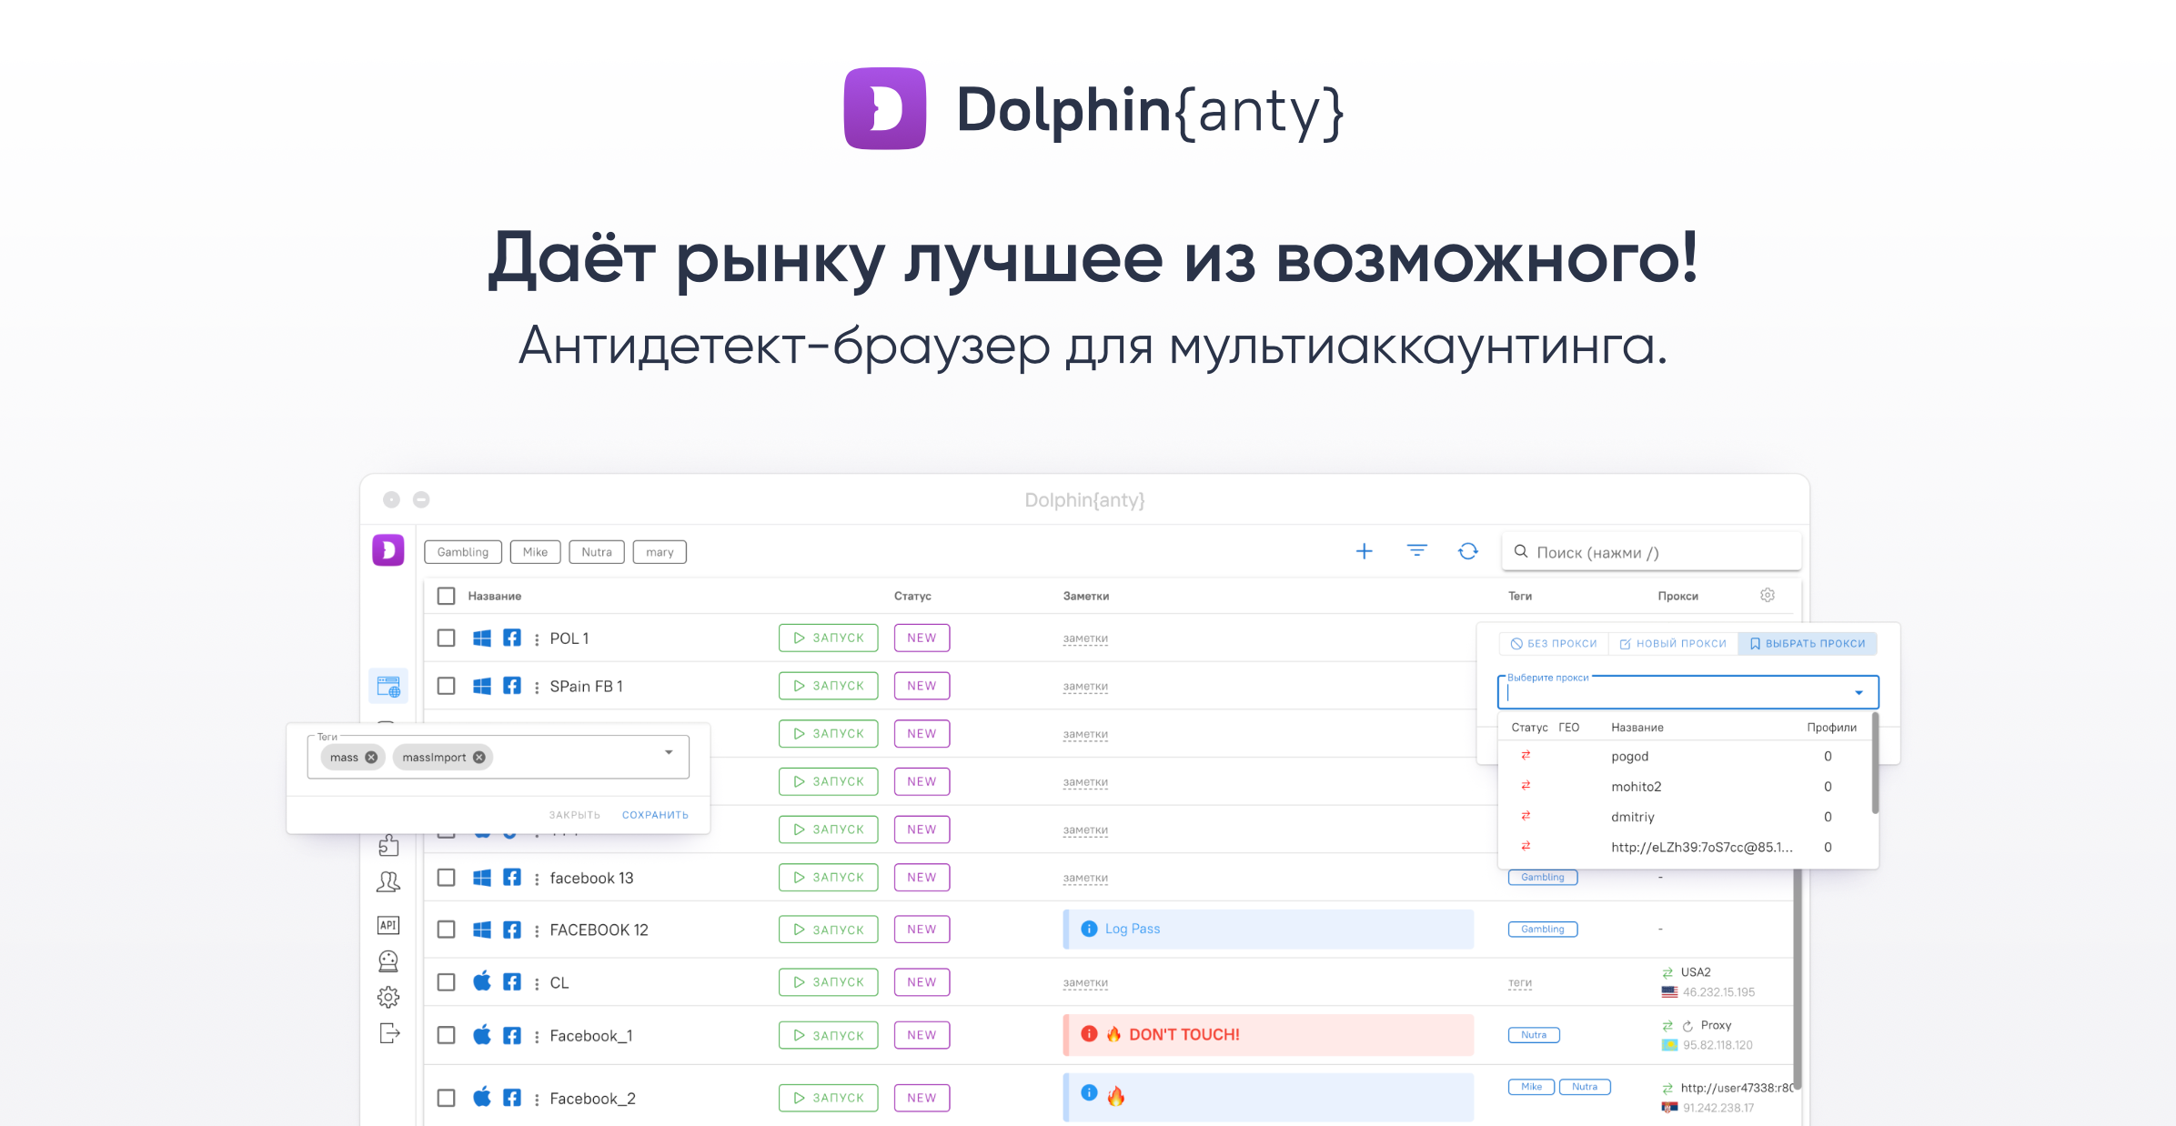Open column settings gear above Прокси column

pyautogui.click(x=1767, y=595)
